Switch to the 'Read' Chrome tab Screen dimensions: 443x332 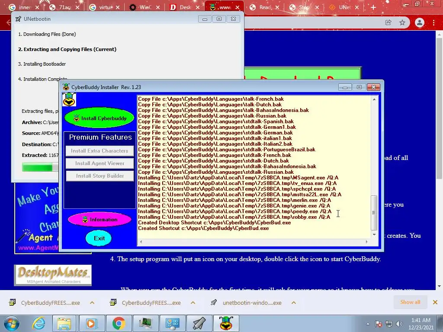(264, 7)
